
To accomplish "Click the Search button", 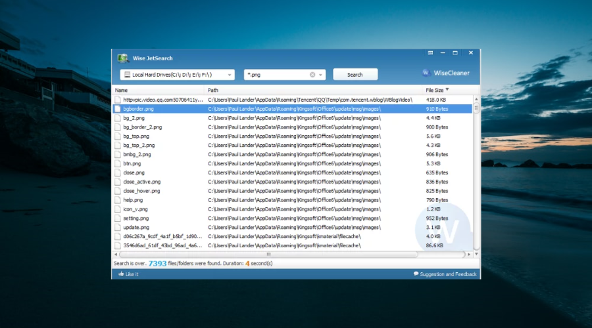I will point(355,75).
